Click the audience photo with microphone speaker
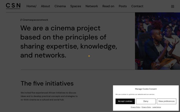This screenshot has height=112, width=180. click(157, 41)
